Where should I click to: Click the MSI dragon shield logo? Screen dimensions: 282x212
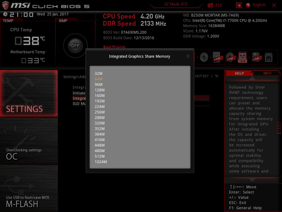[x=5, y=5]
